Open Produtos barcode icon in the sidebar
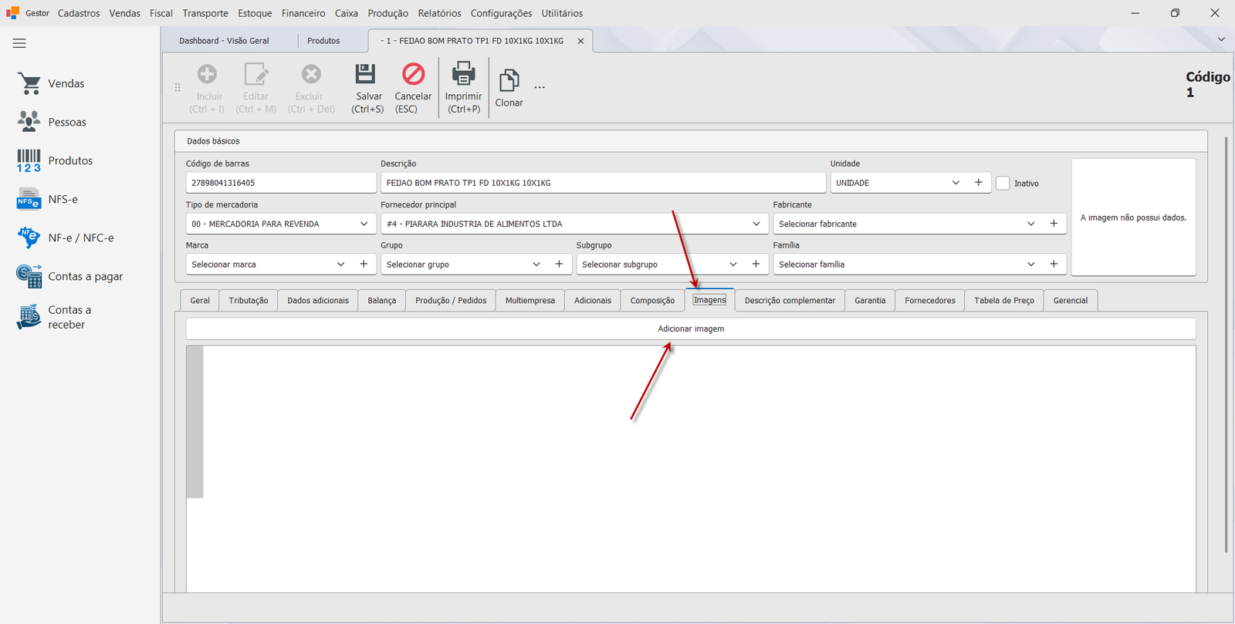Screen dimensions: 1235x624 [29, 160]
